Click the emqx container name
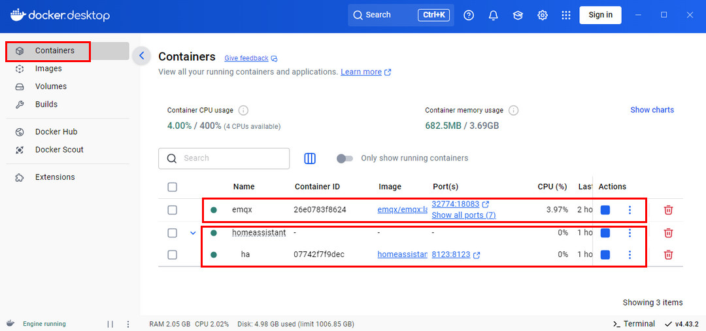Screen dimensions: 706x331 coord(243,210)
